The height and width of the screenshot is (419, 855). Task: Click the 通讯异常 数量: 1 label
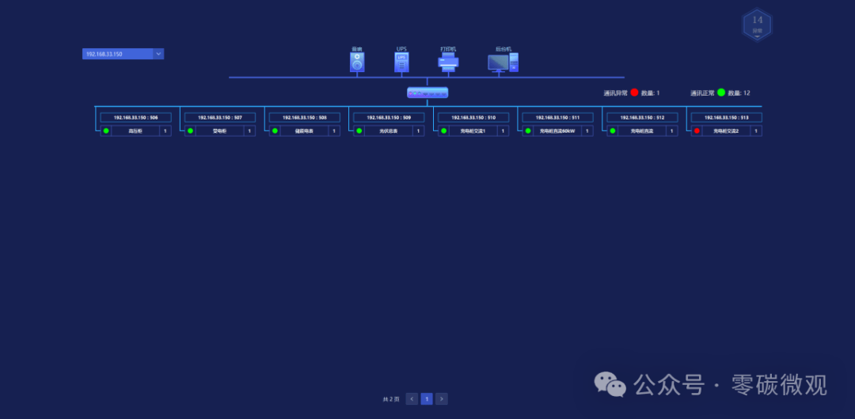coord(632,93)
